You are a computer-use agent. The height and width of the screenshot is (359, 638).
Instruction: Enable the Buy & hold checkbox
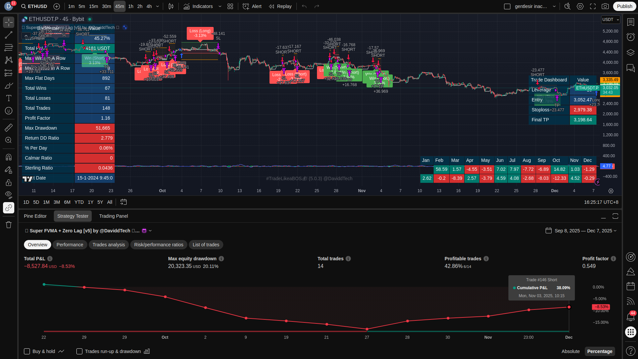(27, 351)
